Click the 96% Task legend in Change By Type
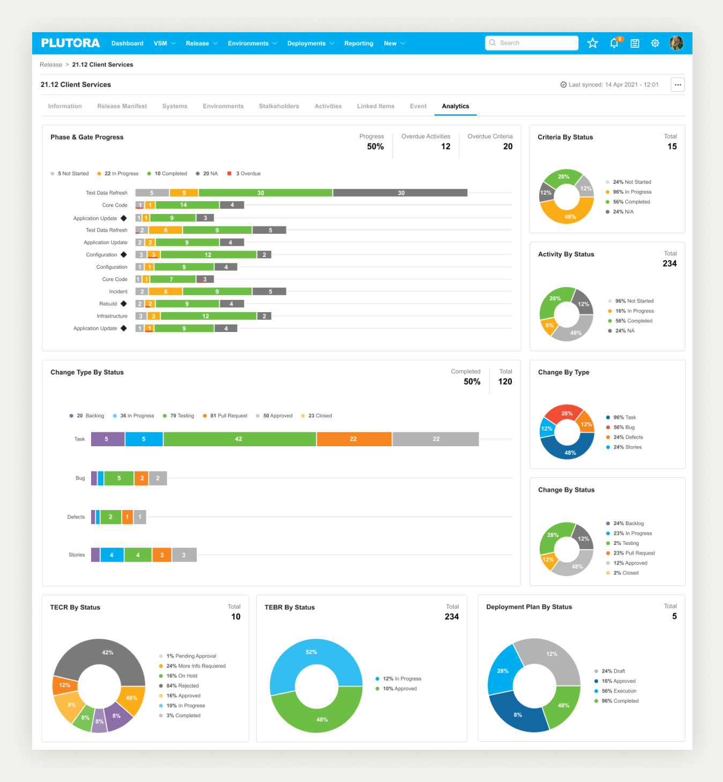This screenshot has width=723, height=782. pos(621,417)
